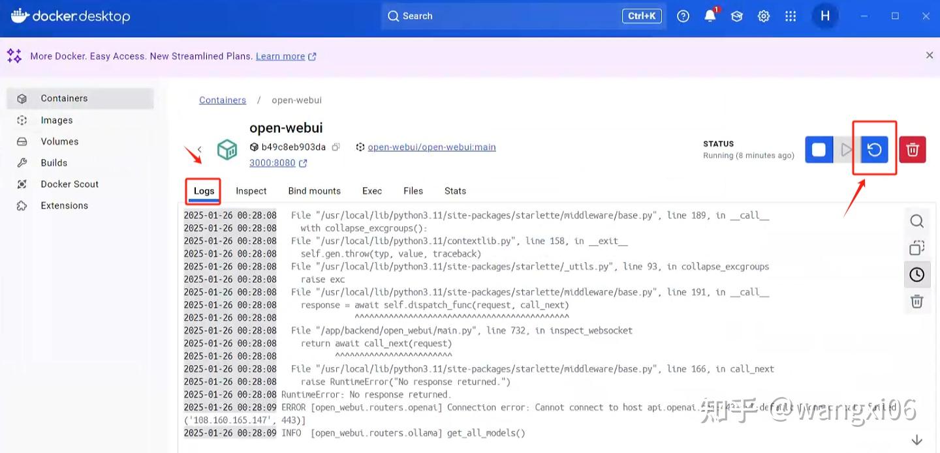Screen dimensions: 940x453
Task: Stop the running open-webui container
Action: coord(819,149)
